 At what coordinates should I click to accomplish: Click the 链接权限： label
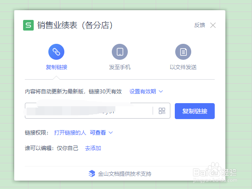pyautogui.click(x=37, y=133)
